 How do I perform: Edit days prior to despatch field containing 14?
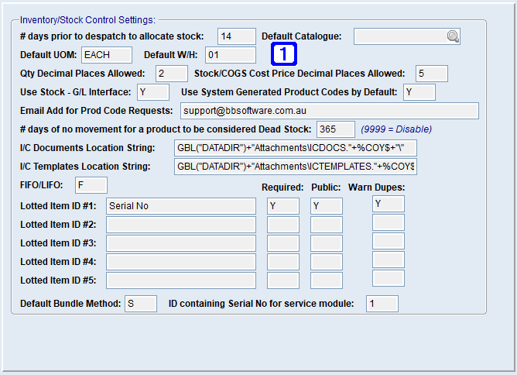[x=237, y=36]
